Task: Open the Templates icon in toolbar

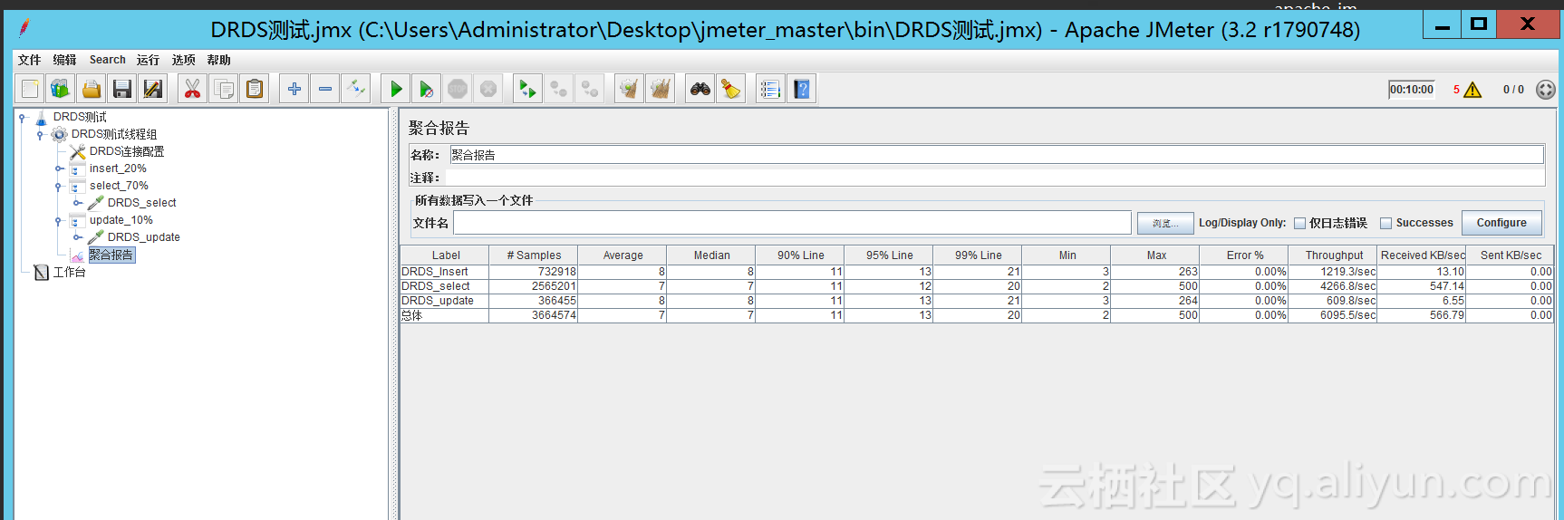Action: pyautogui.click(x=61, y=89)
